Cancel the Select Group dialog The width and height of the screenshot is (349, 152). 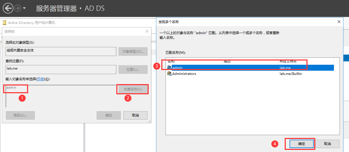[135, 115]
